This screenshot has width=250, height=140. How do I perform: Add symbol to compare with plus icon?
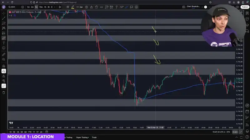pos(22,7)
